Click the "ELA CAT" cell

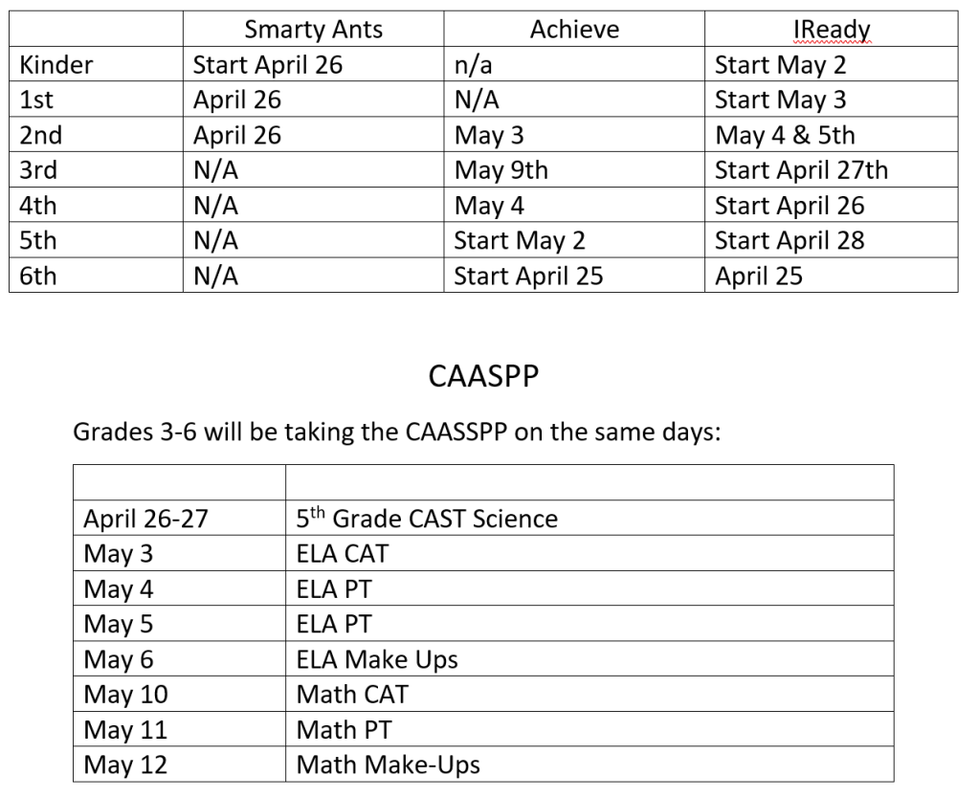click(343, 553)
